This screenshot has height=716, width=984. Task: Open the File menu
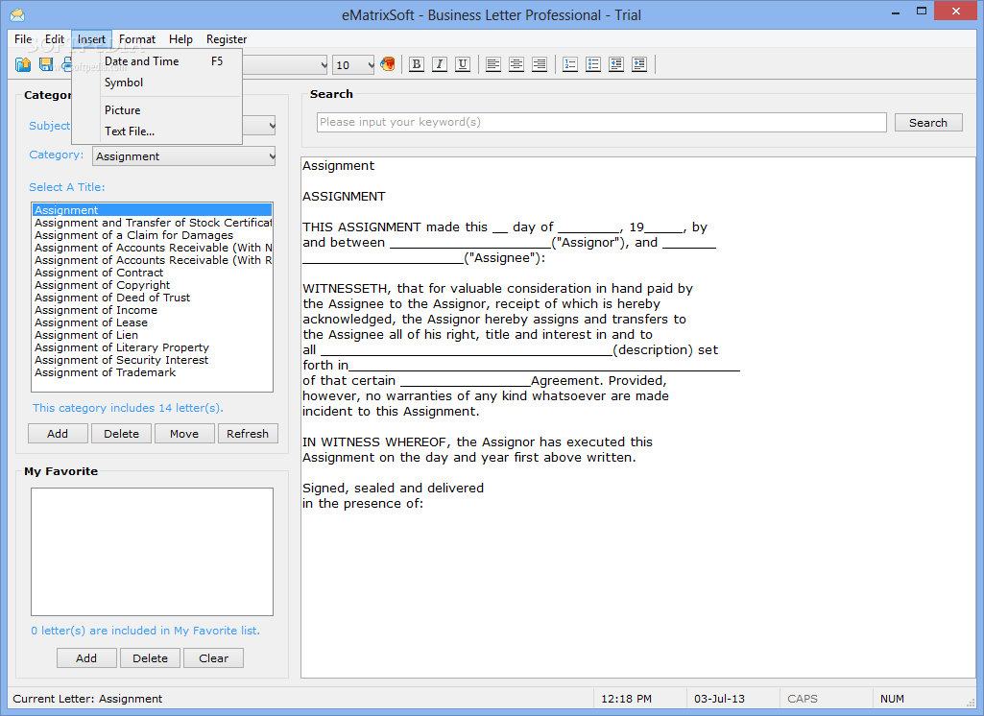coord(23,39)
